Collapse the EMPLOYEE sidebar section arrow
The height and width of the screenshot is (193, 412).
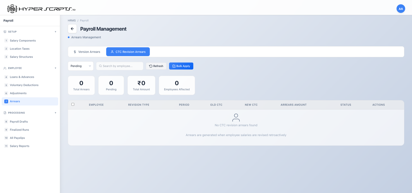[55, 68]
